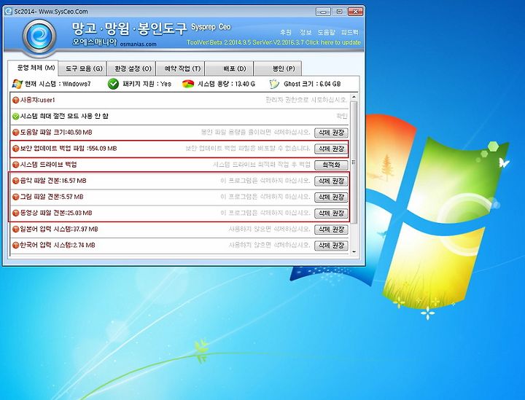The height and width of the screenshot is (400, 525).
Task: Open the 정보 link in header
Action: click(x=306, y=32)
